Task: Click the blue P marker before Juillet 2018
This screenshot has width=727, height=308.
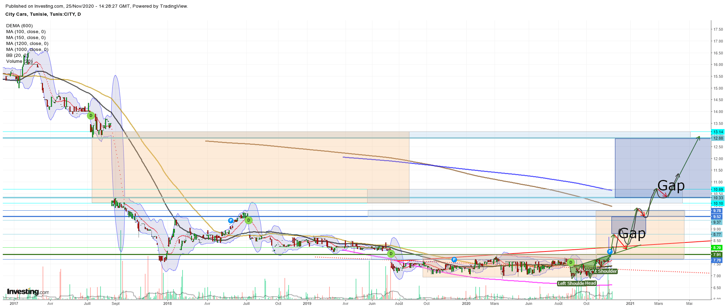Action: 231,220
